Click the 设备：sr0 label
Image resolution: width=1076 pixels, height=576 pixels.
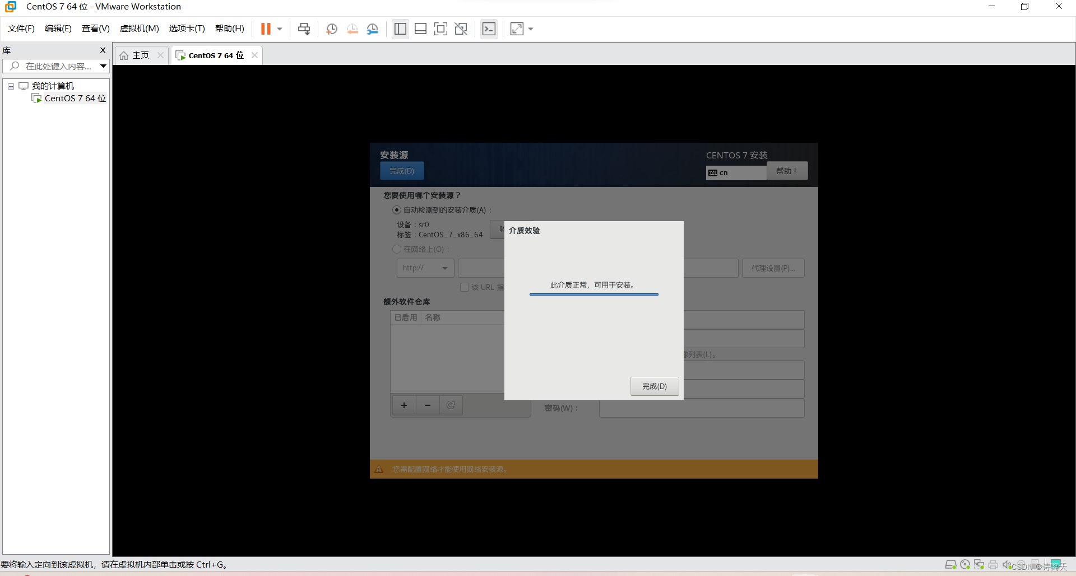pos(413,224)
